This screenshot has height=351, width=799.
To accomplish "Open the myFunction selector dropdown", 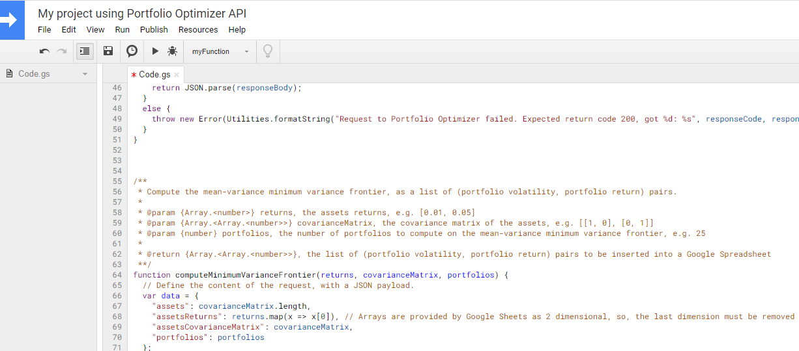I will (x=220, y=51).
